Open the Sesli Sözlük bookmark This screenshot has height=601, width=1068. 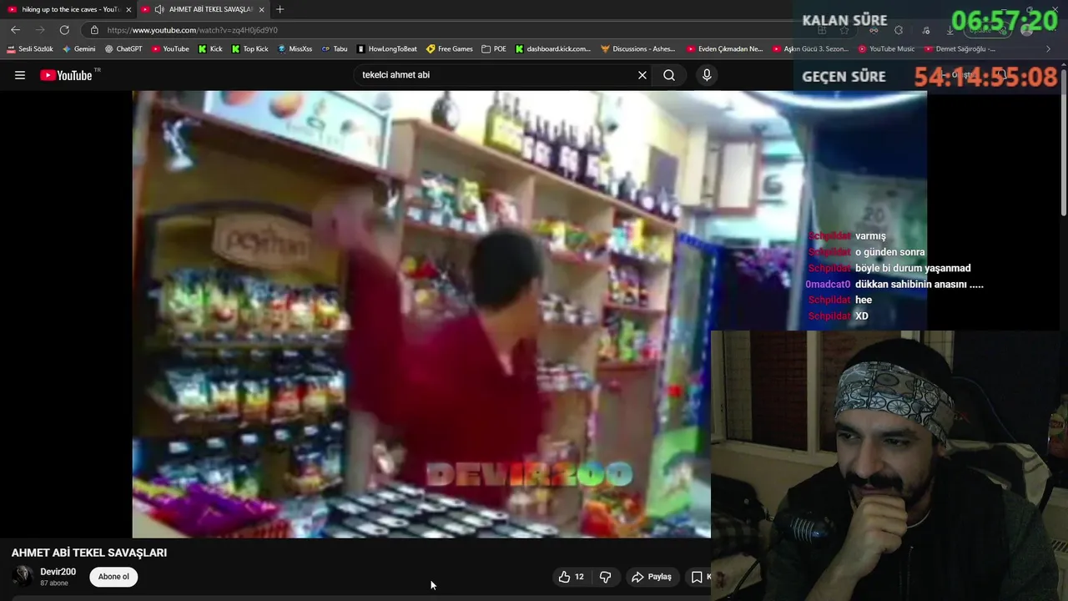[x=30, y=49]
